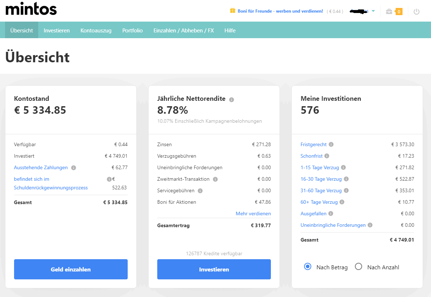The image size is (431, 297).
Task: Open the Portfolio tab
Action: pyautogui.click(x=132, y=31)
